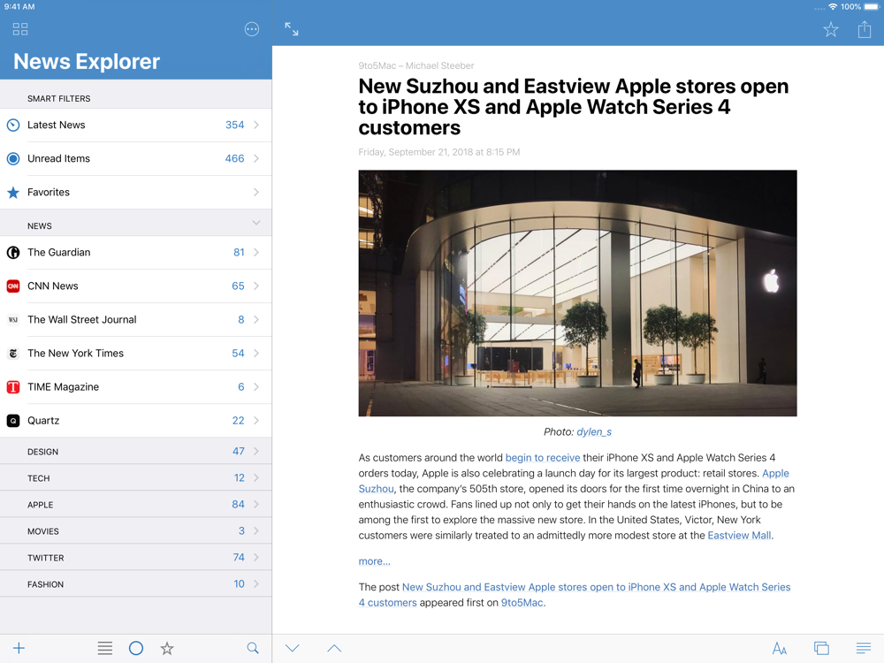
Task: Select Favorites smart filter
Action: [x=136, y=192]
